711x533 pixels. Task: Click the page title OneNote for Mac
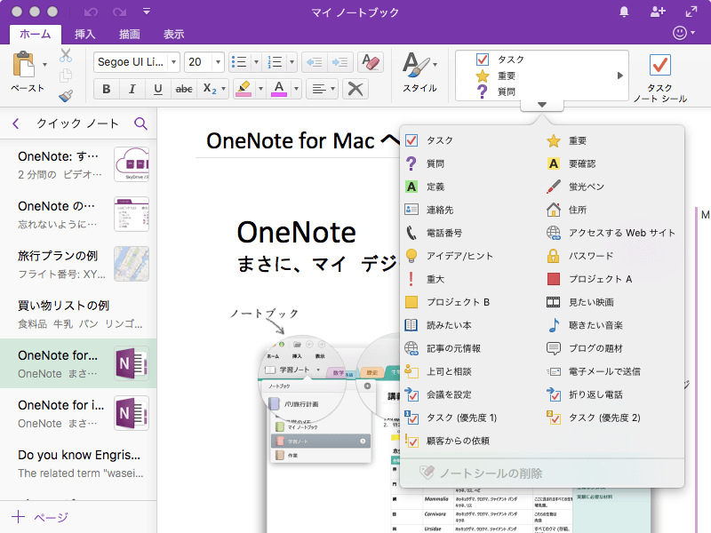[302, 141]
